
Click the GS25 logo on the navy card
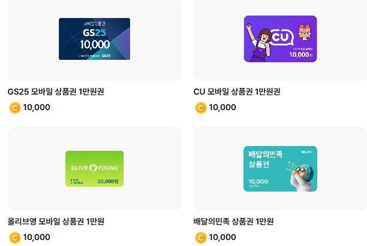(94, 33)
